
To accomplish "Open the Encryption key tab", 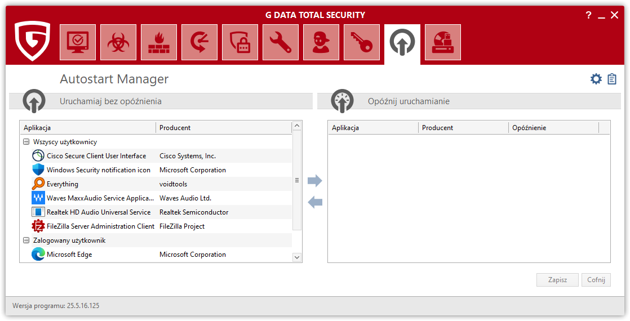I will coord(362,42).
